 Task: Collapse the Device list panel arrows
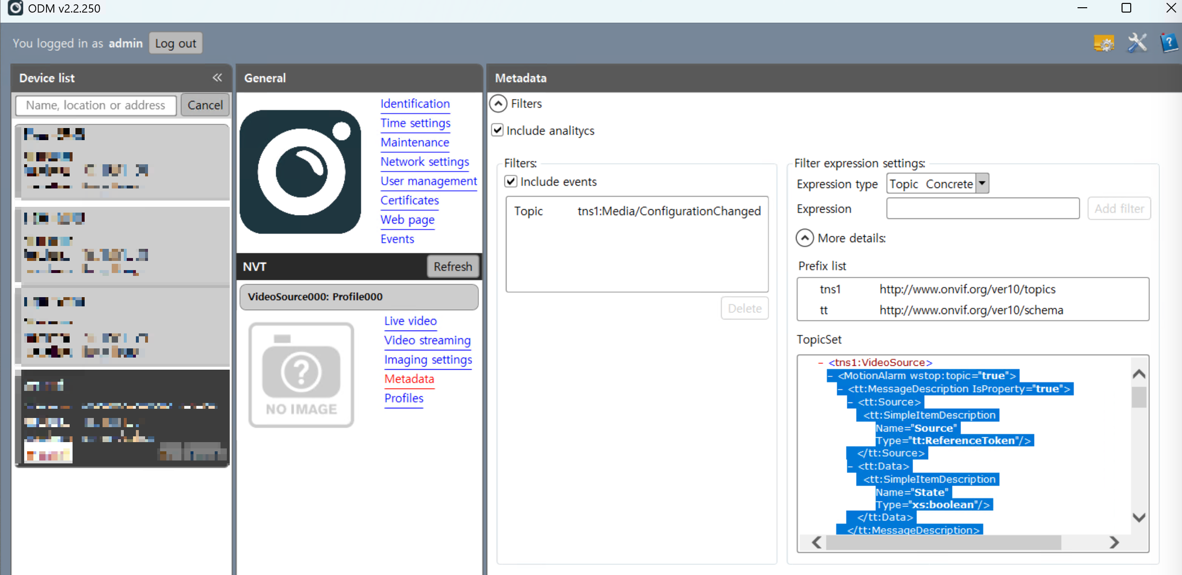point(217,78)
